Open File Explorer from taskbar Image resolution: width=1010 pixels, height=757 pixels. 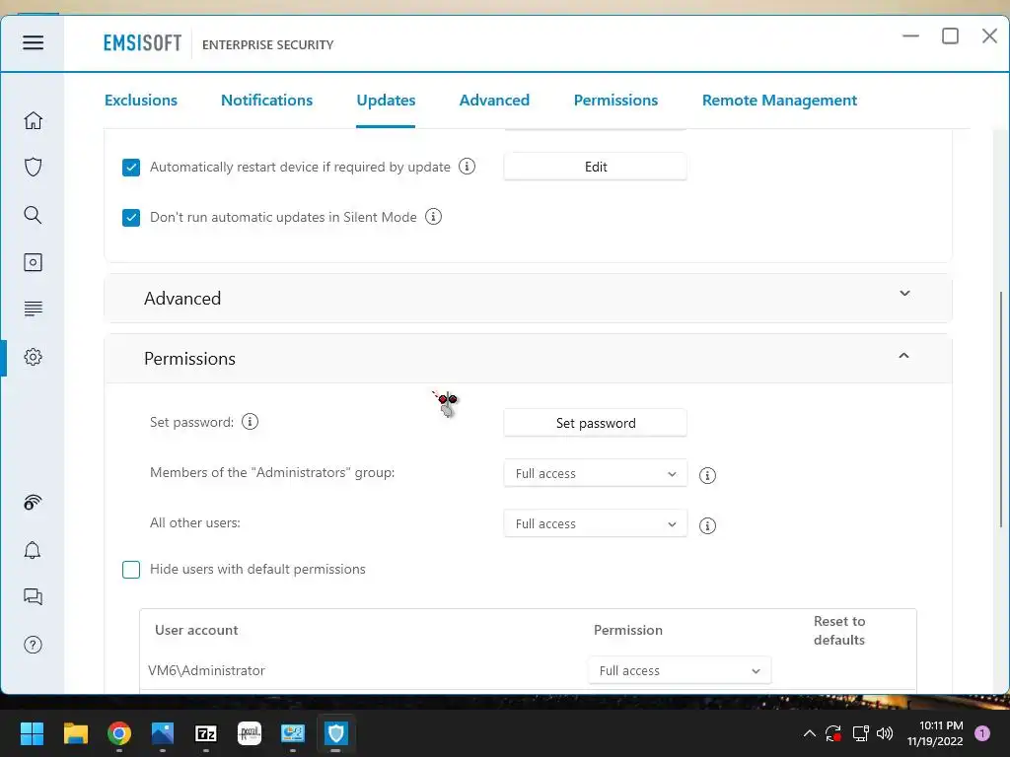(75, 733)
